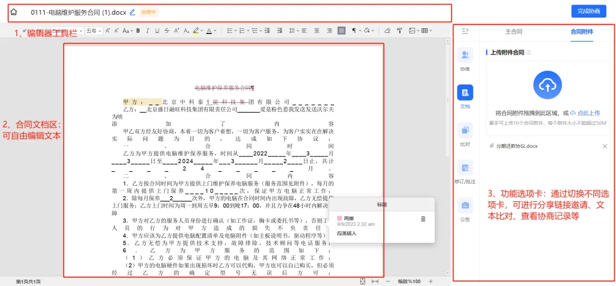The height and width of the screenshot is (286, 616).
Task: Open the 公告 announcement panel icon
Action: tap(465, 205)
